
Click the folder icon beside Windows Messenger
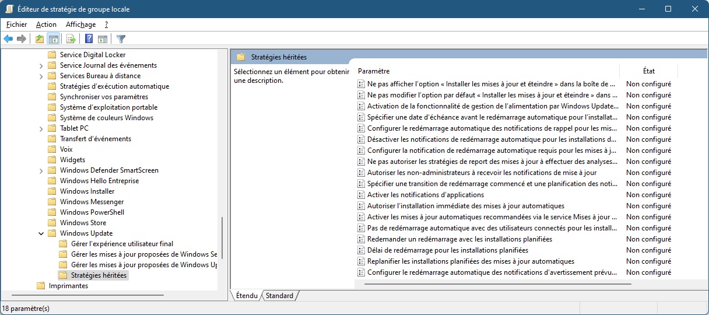(52, 202)
